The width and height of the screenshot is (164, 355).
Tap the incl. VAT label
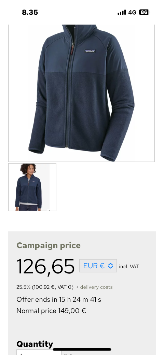pos(129,267)
